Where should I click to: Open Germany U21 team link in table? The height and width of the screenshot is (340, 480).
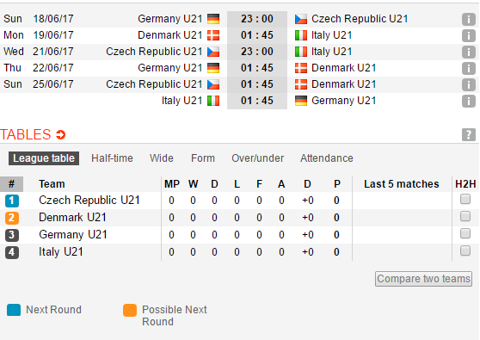(x=73, y=235)
